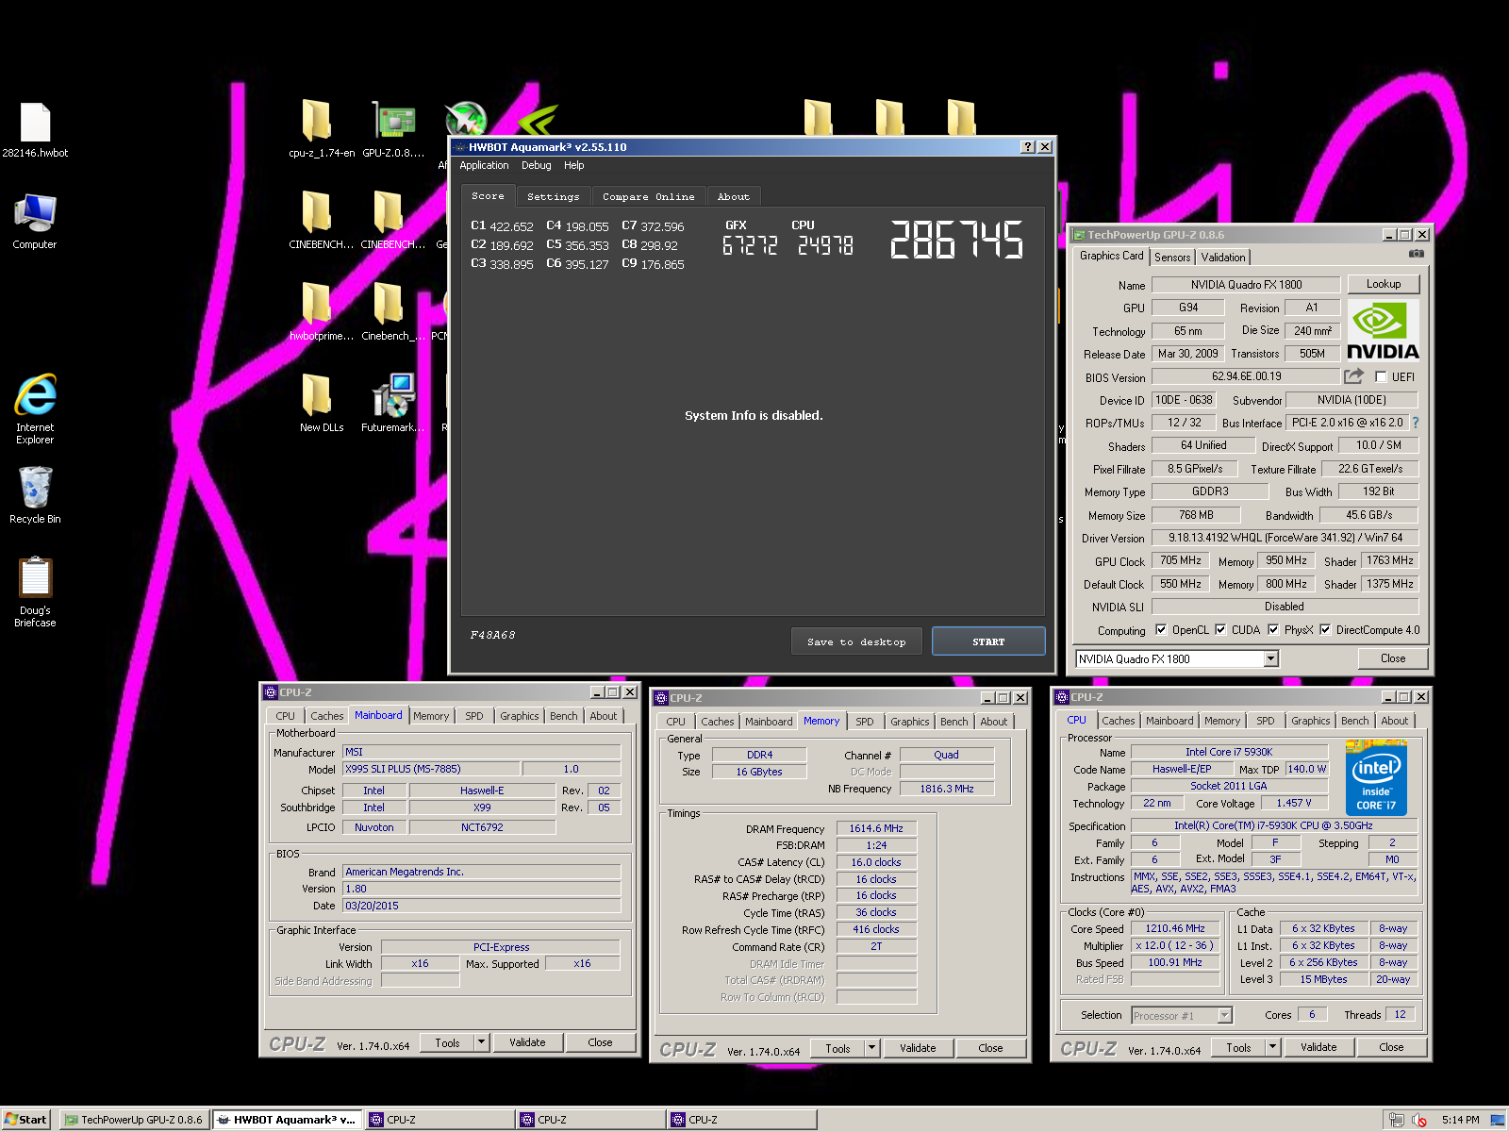Open the About tab in Aquamark
Screen dimensions: 1509x1132
point(734,196)
